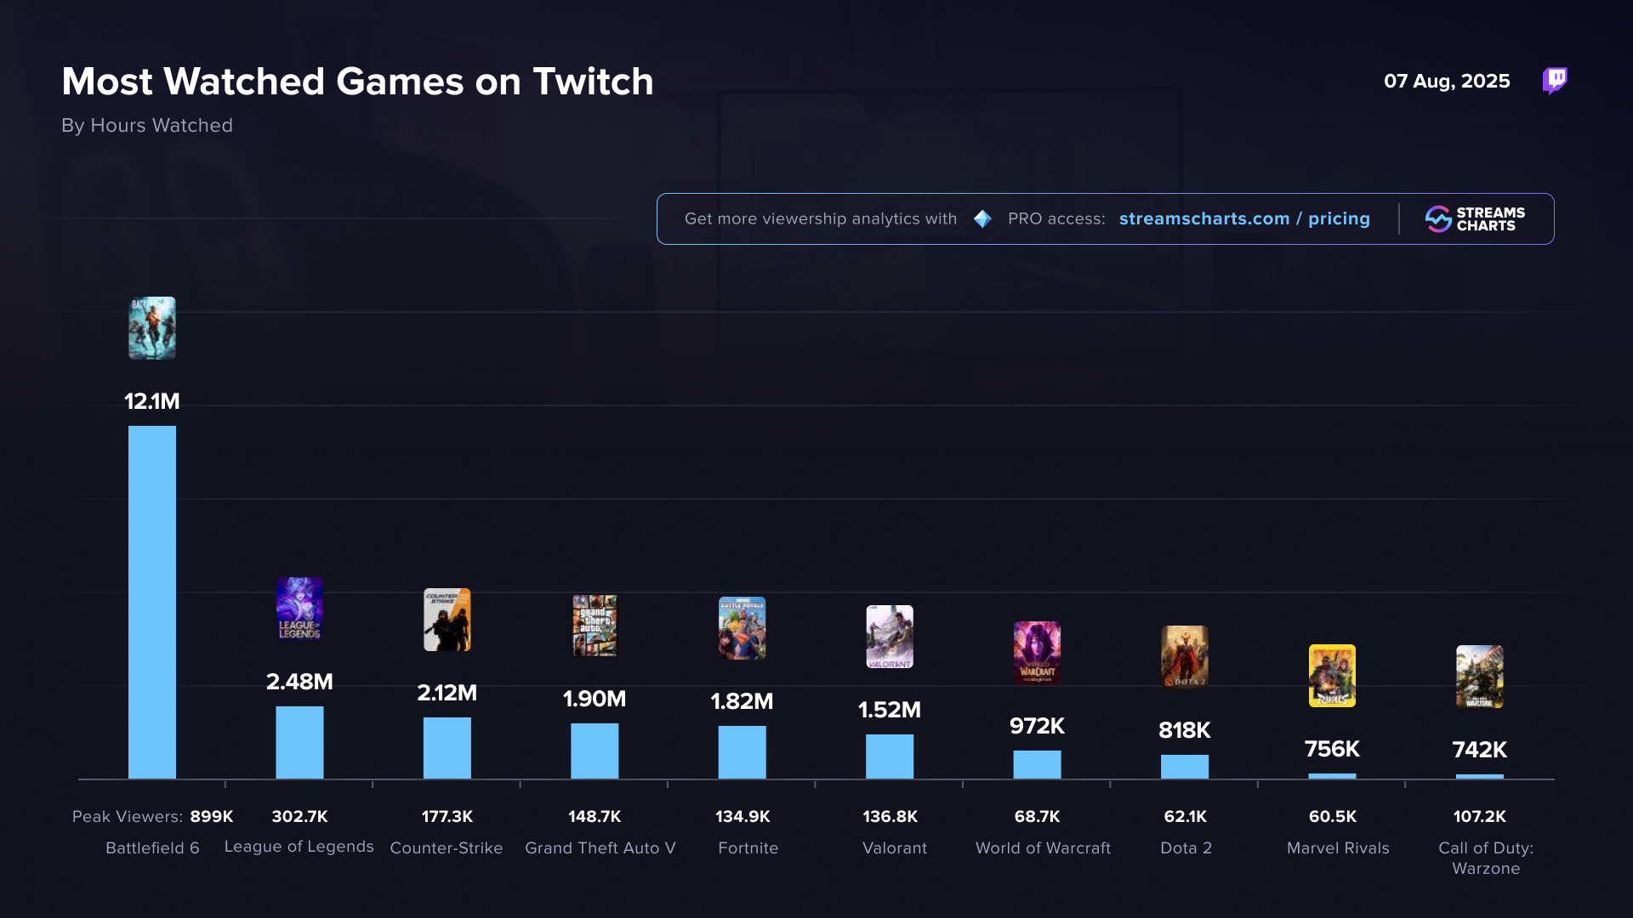Click the Fortnite cover thumbnail
Screen dimensions: 1633x918
click(x=743, y=628)
